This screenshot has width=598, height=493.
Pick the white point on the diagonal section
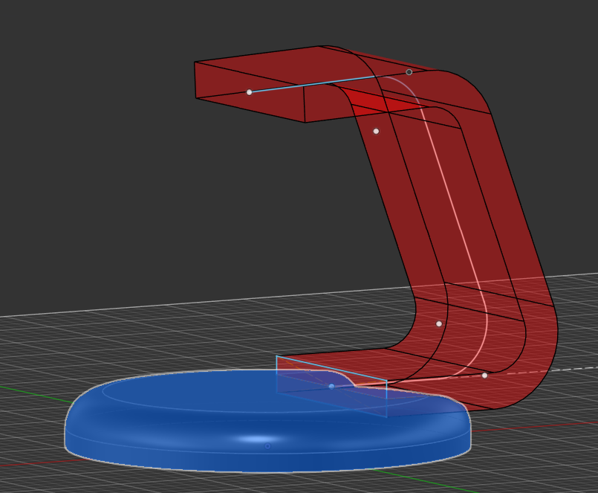[x=376, y=131]
